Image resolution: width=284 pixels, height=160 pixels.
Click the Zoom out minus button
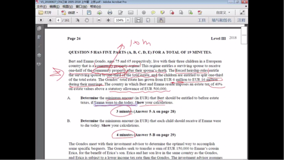tap(99, 20)
